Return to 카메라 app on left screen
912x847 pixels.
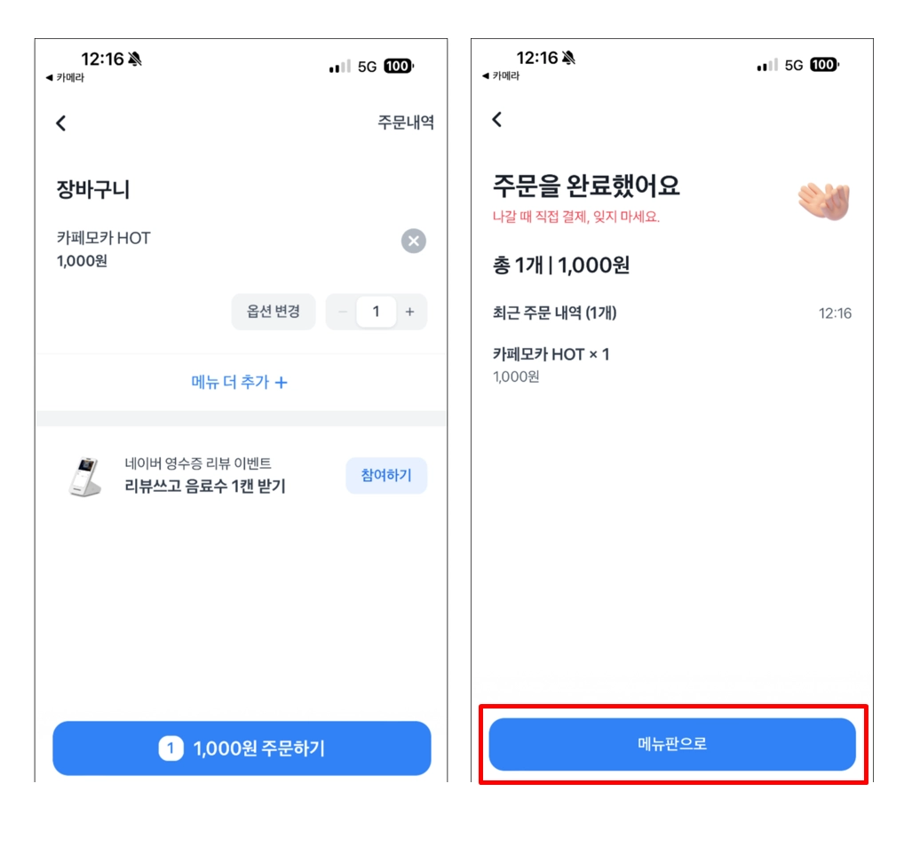(x=65, y=77)
